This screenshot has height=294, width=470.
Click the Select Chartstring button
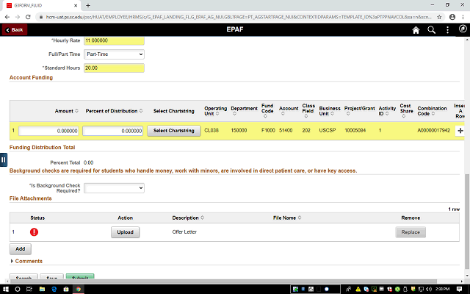[174, 131]
